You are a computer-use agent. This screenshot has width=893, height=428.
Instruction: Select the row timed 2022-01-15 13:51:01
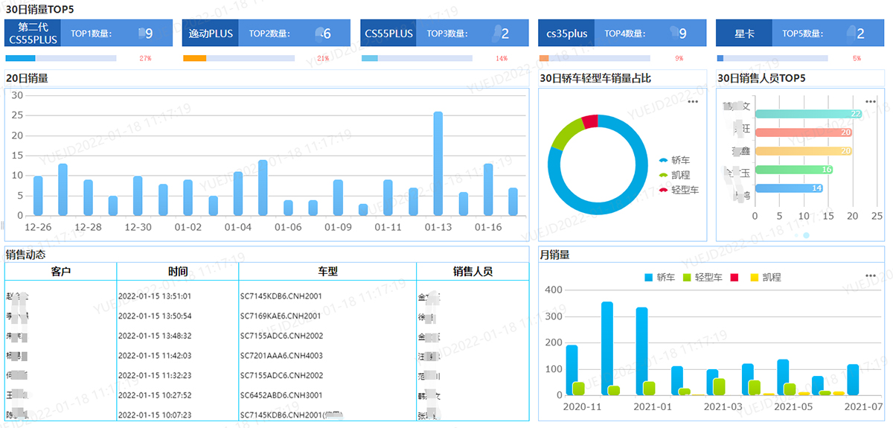[267, 296]
